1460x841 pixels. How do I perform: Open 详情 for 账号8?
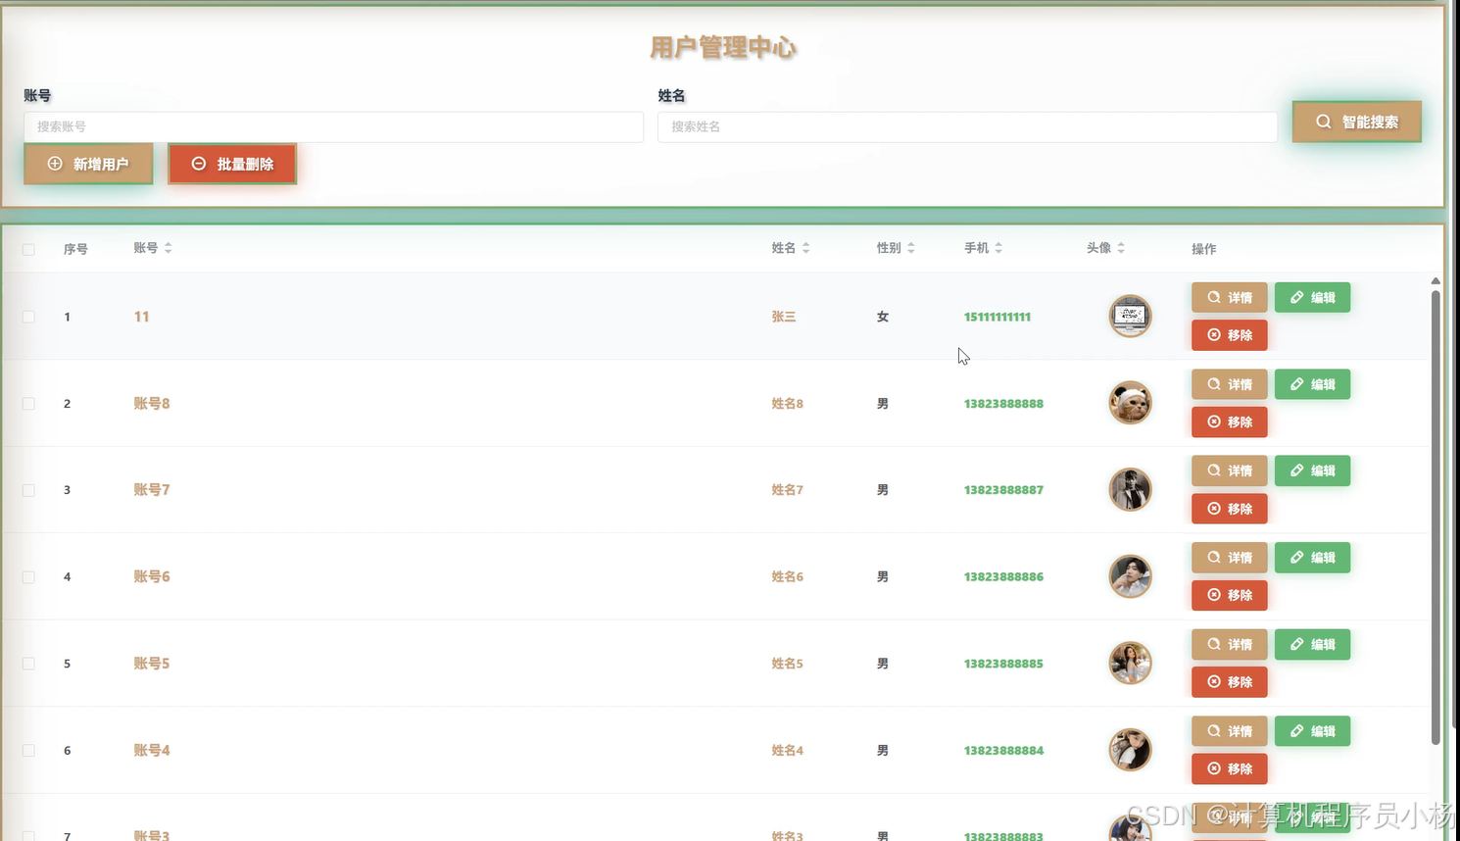click(1229, 384)
